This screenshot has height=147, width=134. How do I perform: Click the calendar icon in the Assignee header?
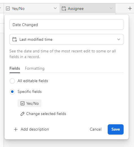click(64, 8)
